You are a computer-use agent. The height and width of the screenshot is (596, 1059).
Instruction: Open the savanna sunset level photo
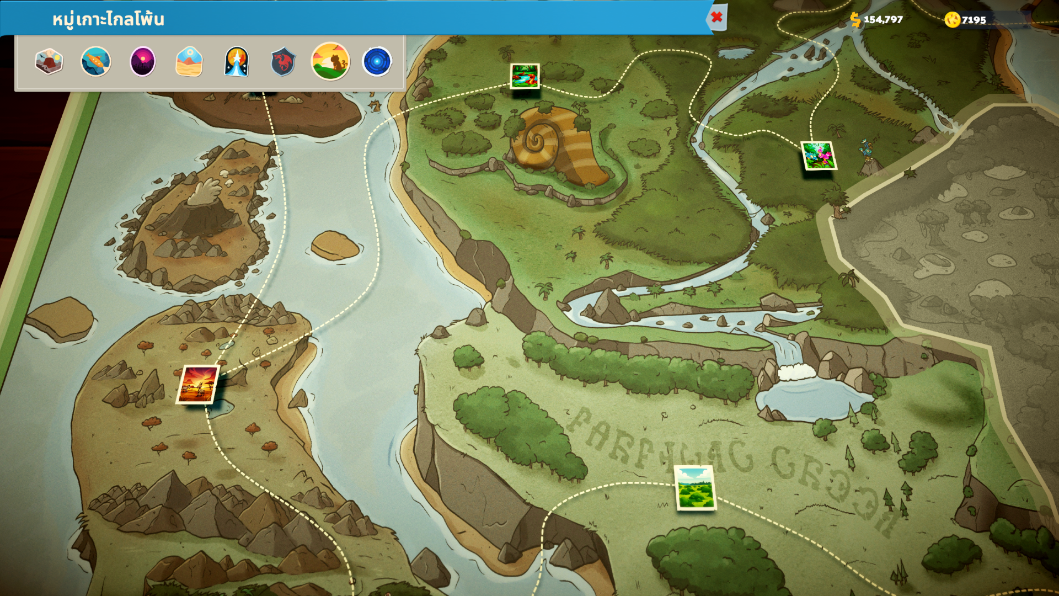[x=198, y=384]
